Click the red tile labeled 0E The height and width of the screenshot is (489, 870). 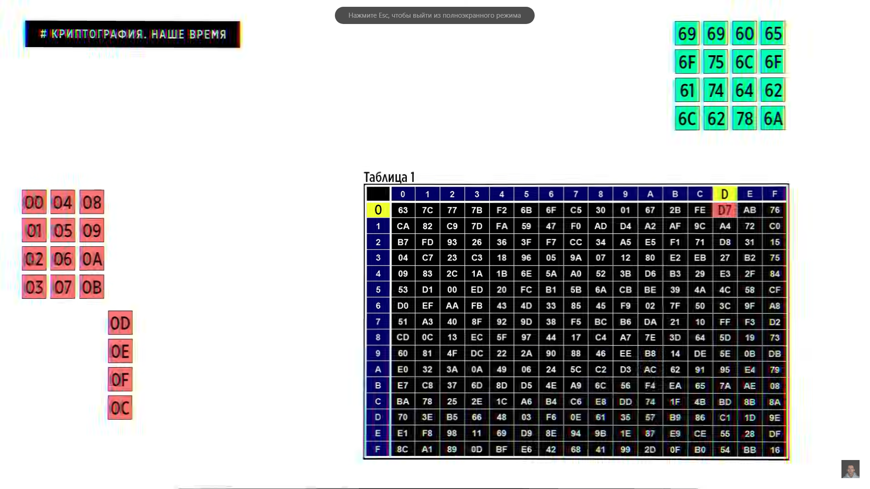coord(120,351)
